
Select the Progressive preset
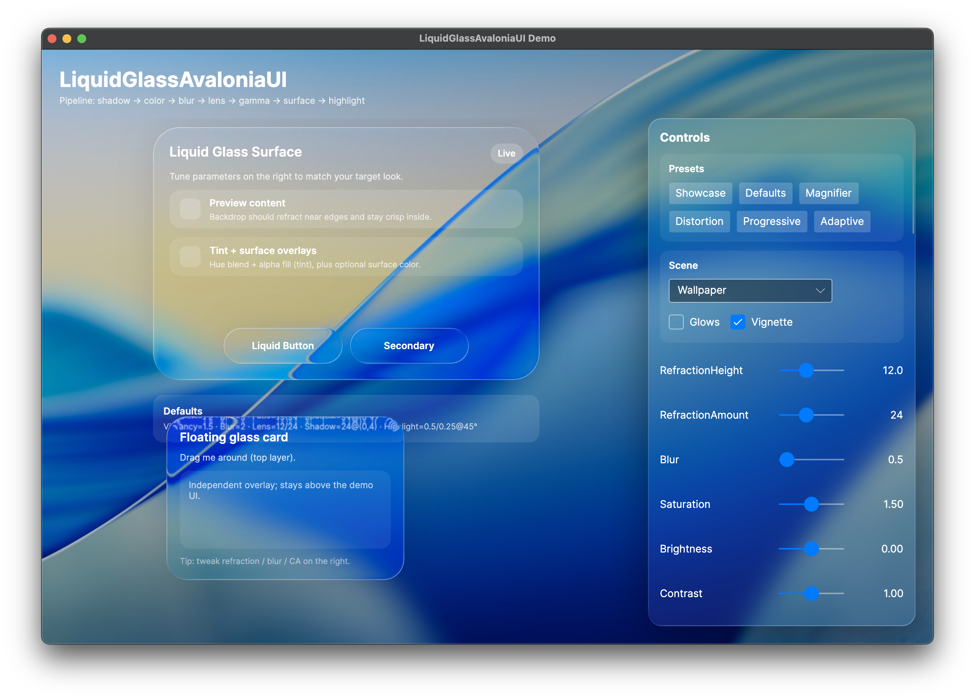[x=771, y=222]
